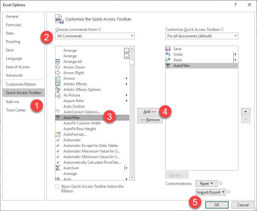This screenshot has height=211, width=257.
Task: Click the info icon beside Choose commands from
Action: 100,29
